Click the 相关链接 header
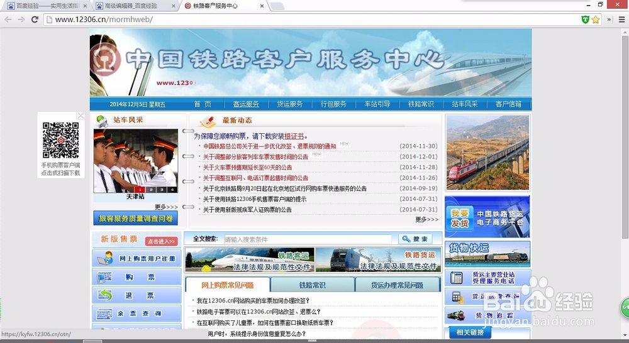The image size is (629, 343). click(x=470, y=332)
